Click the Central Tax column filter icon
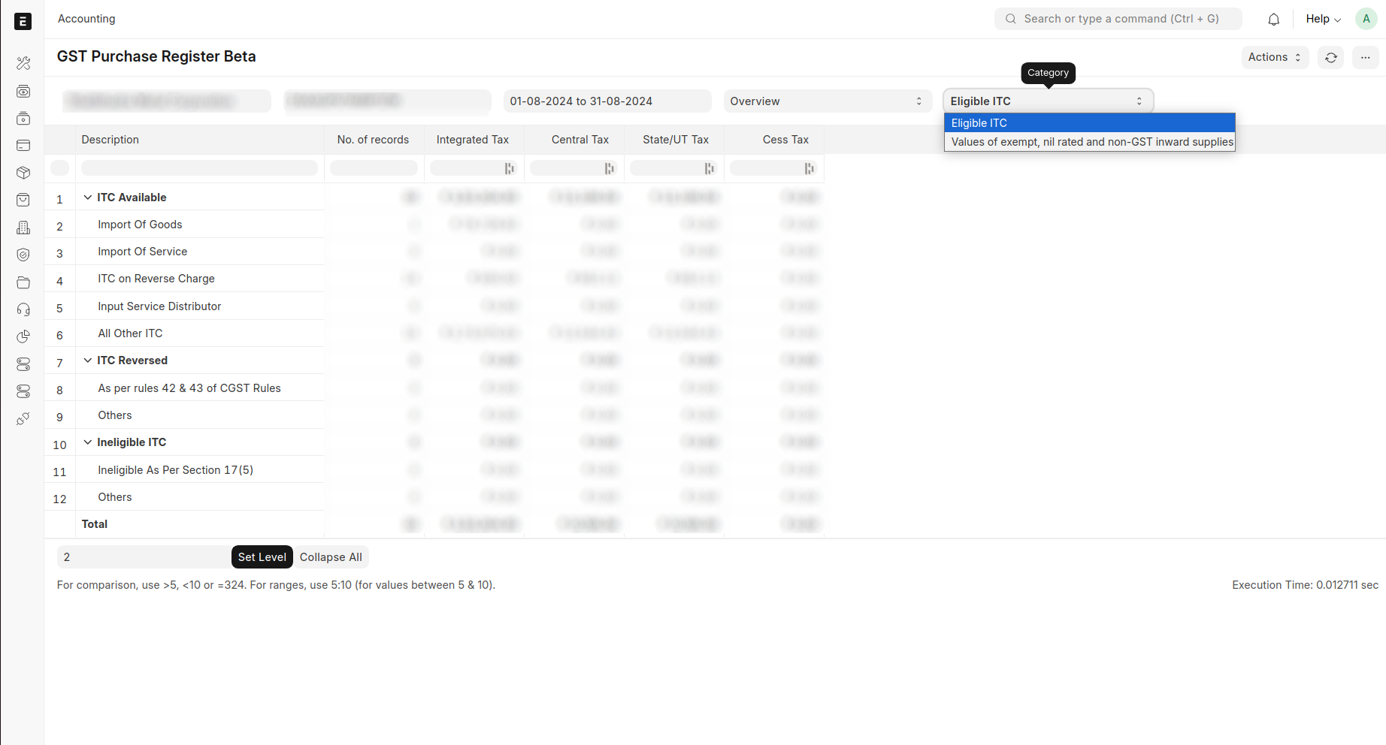Viewport: 1386px width, 745px height. pyautogui.click(x=610, y=168)
